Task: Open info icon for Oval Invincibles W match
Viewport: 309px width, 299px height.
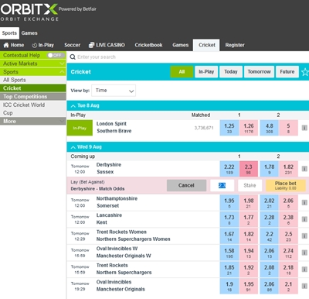Action: click(x=304, y=253)
